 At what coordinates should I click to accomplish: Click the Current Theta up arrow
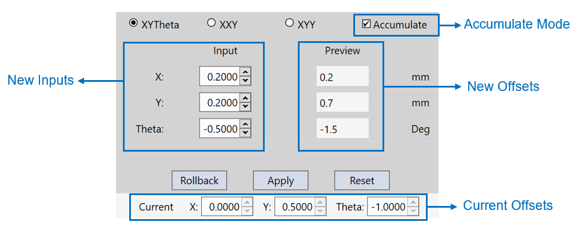[413, 203]
